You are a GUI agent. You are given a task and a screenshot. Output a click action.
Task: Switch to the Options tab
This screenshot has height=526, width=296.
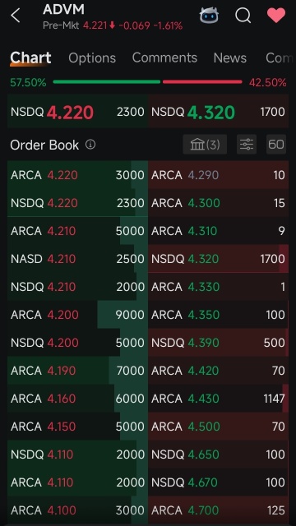coord(92,58)
